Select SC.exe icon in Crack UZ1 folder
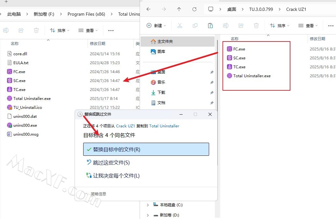 tap(230, 58)
